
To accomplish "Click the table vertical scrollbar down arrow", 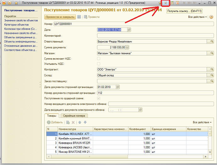I will (210, 152).
